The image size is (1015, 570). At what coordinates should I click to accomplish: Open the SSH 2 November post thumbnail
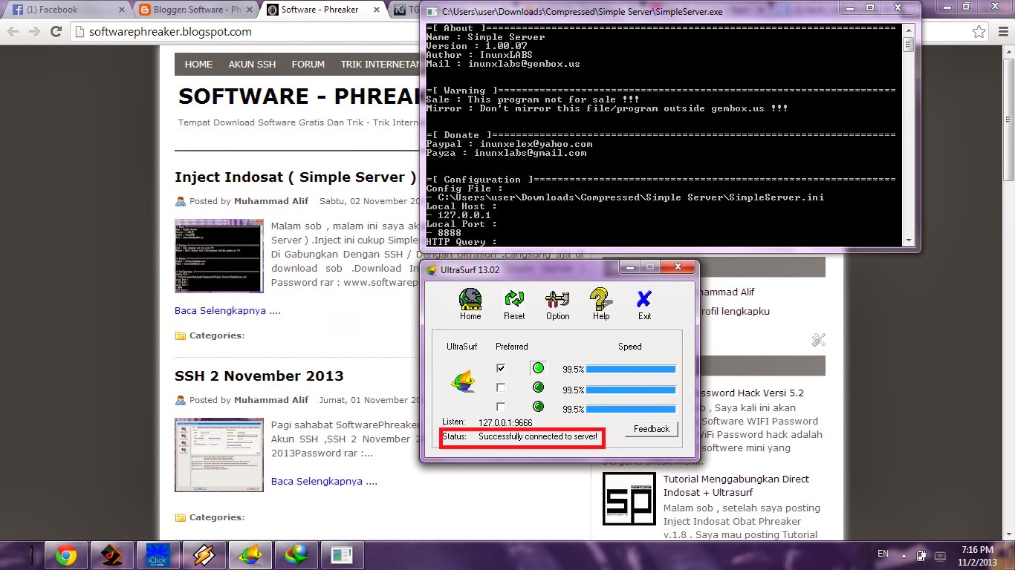click(x=219, y=455)
